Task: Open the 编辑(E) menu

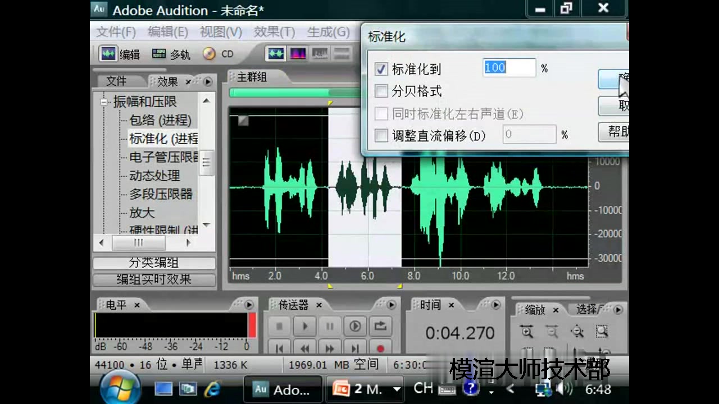Action: (167, 32)
